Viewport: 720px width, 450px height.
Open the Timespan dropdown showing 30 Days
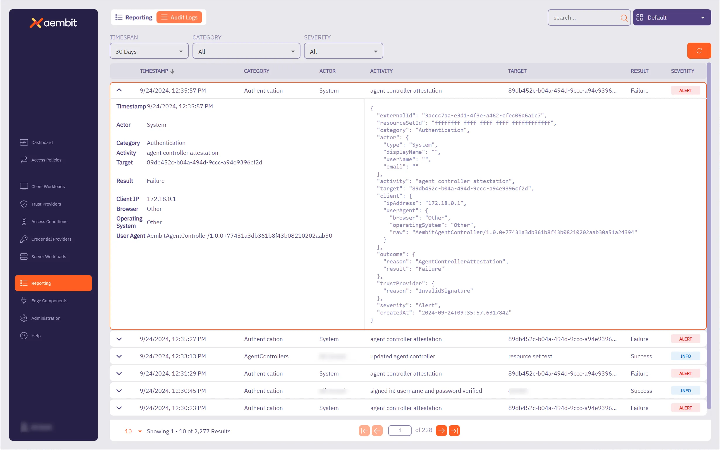coord(149,51)
